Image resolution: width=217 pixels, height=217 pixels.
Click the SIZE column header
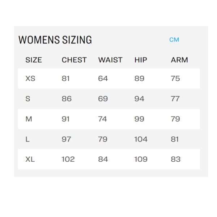click(34, 60)
